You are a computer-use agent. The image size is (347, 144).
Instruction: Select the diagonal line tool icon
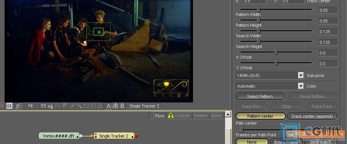tap(72, 106)
